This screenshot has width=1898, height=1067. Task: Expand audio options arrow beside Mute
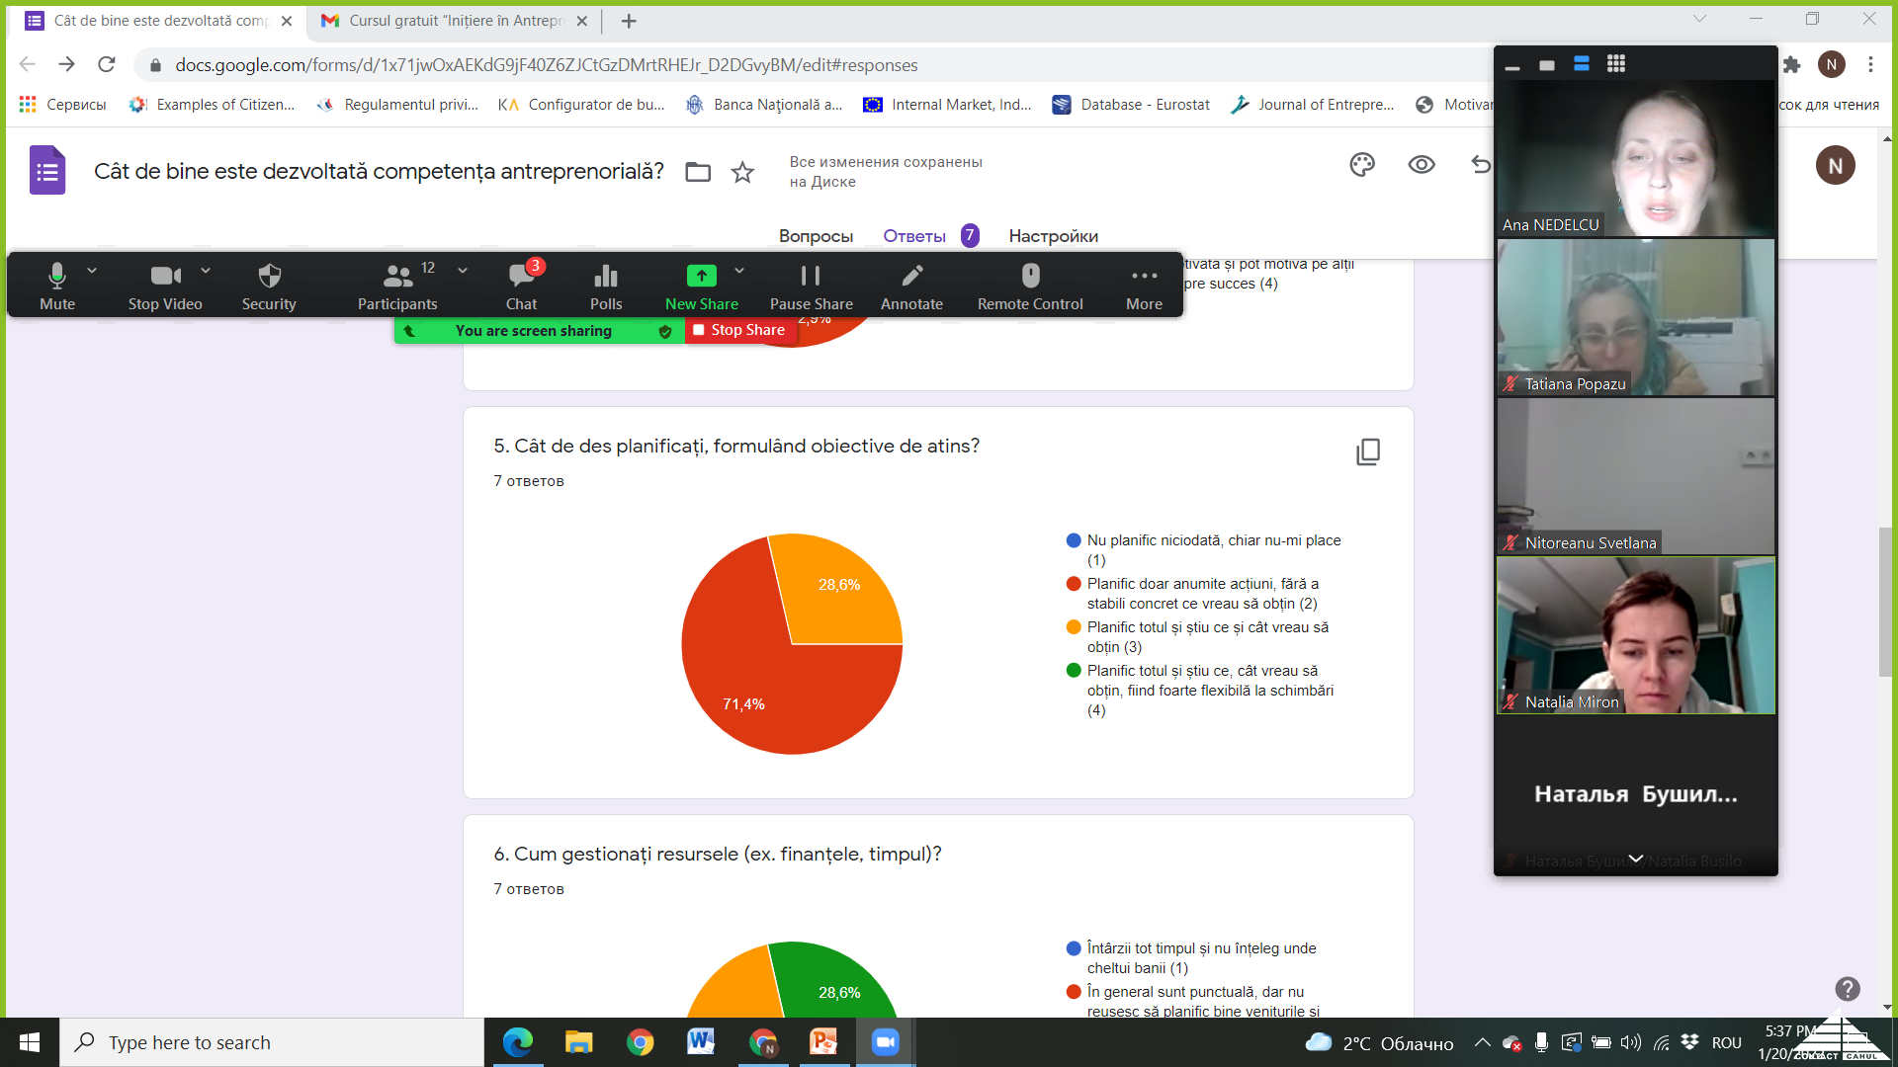click(x=92, y=270)
